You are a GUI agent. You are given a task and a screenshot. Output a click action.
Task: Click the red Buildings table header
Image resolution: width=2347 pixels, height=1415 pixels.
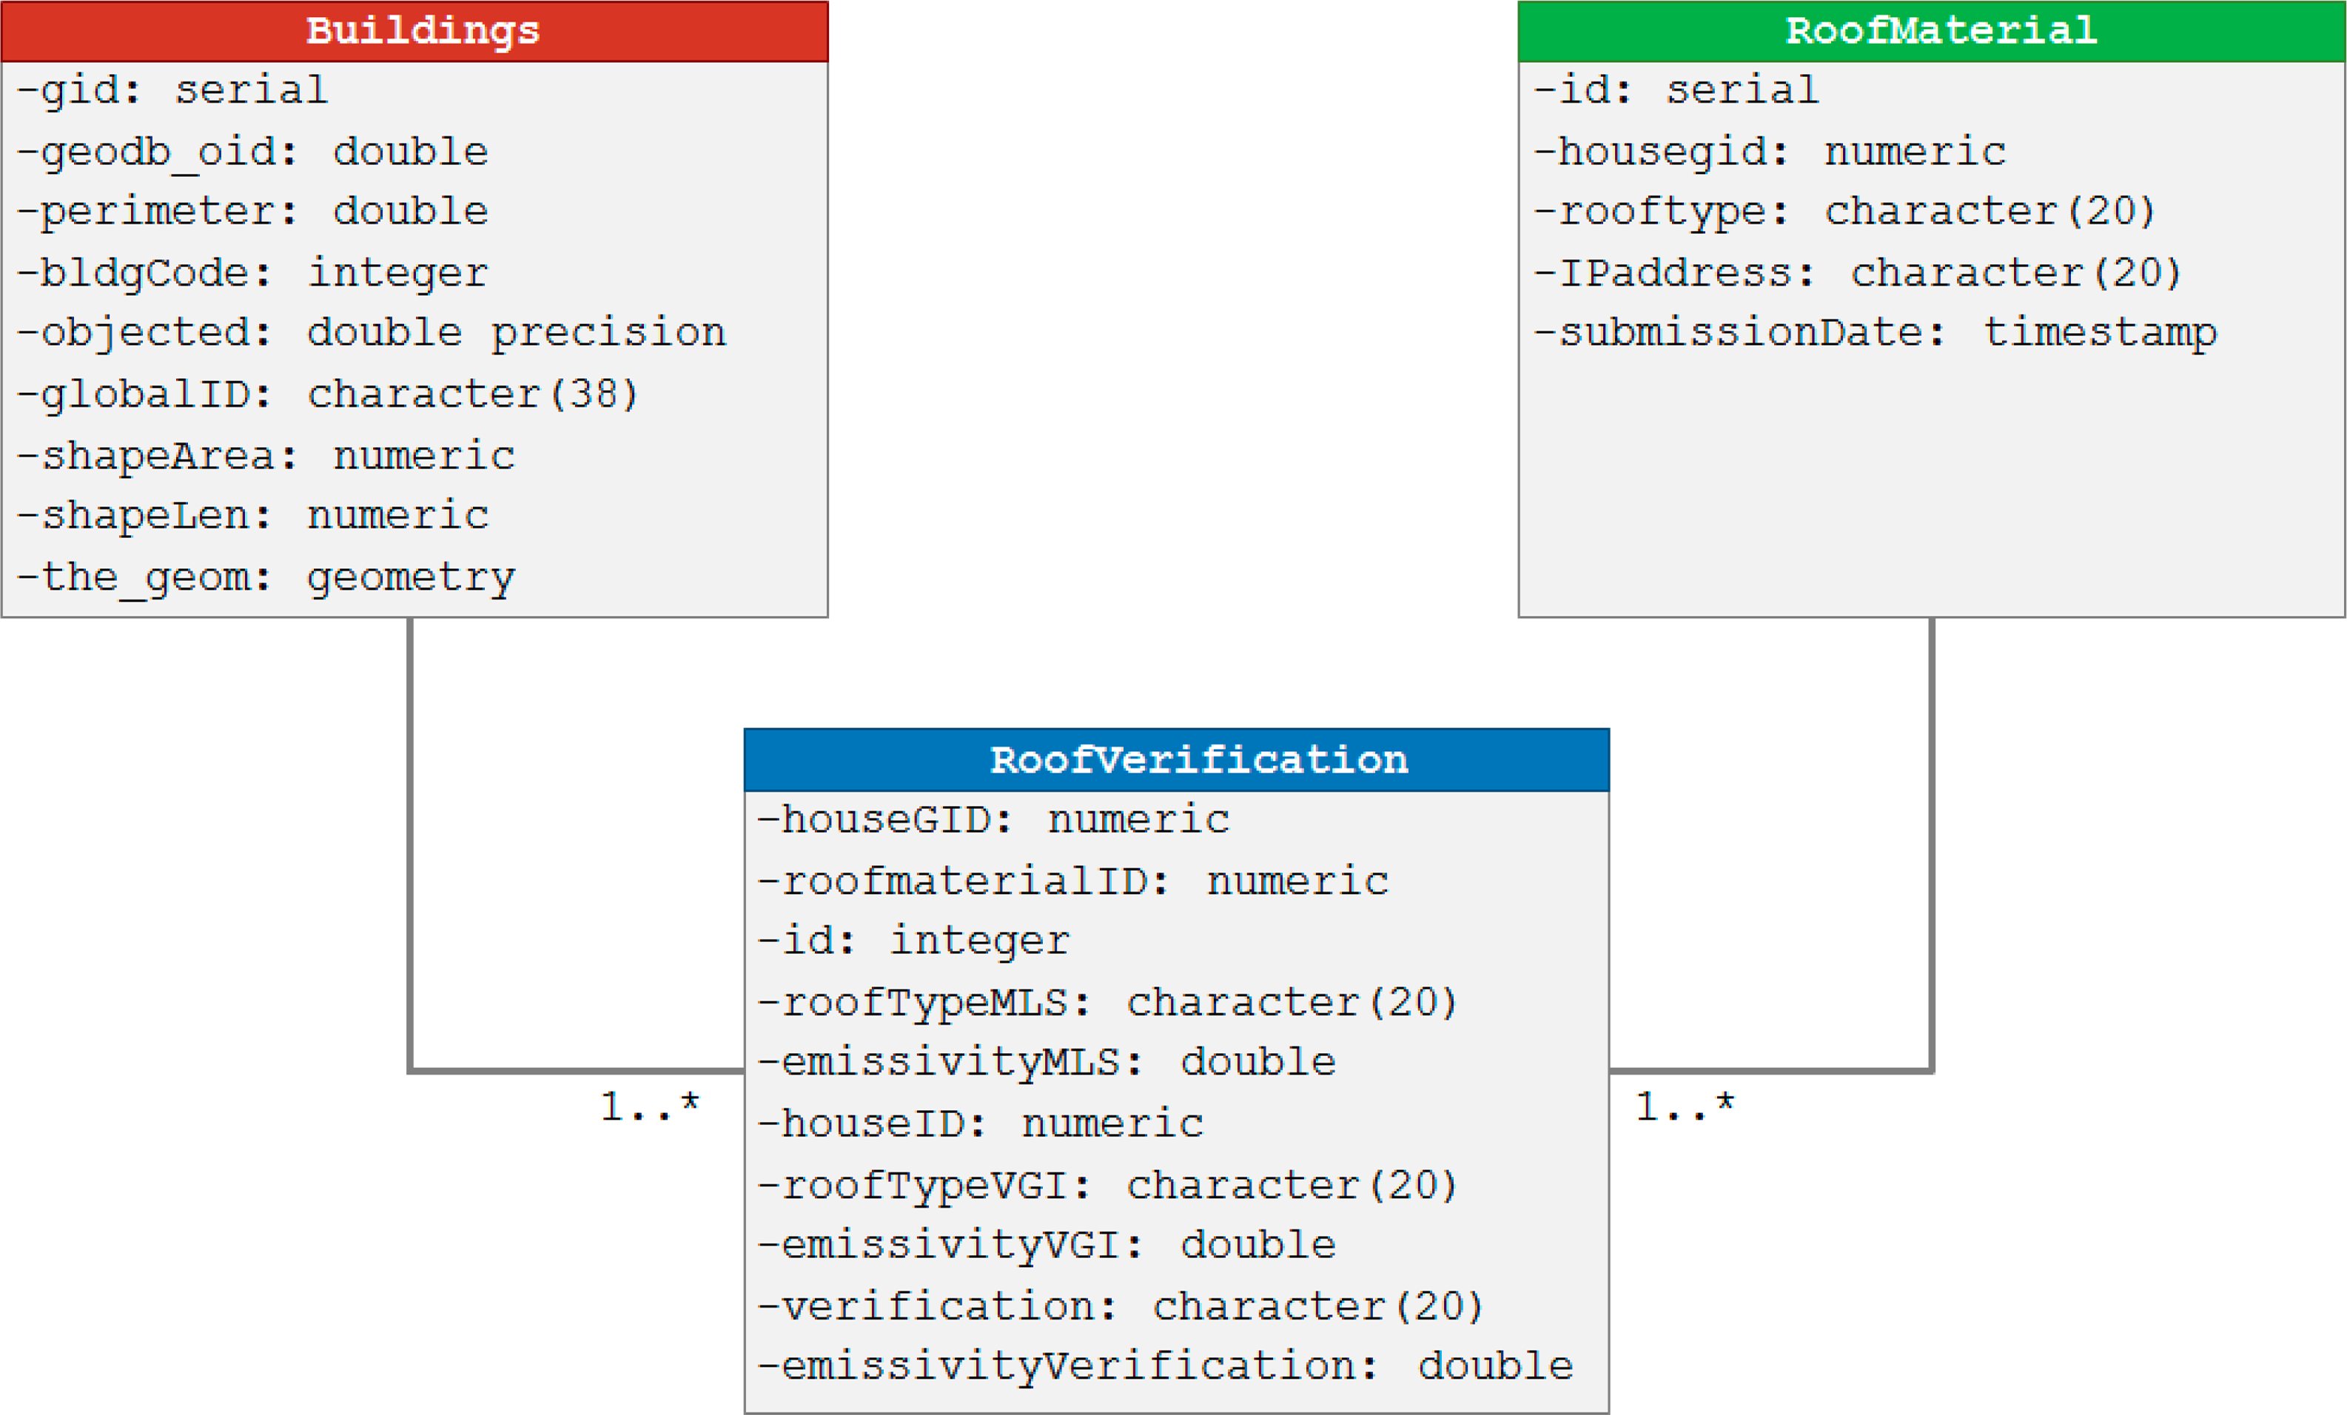tap(414, 30)
